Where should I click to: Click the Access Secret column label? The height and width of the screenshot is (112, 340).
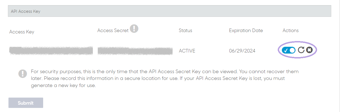113,30
